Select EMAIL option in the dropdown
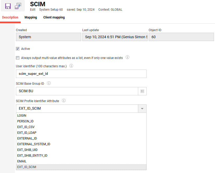The width and height of the screenshot is (215, 173). [x=22, y=161]
